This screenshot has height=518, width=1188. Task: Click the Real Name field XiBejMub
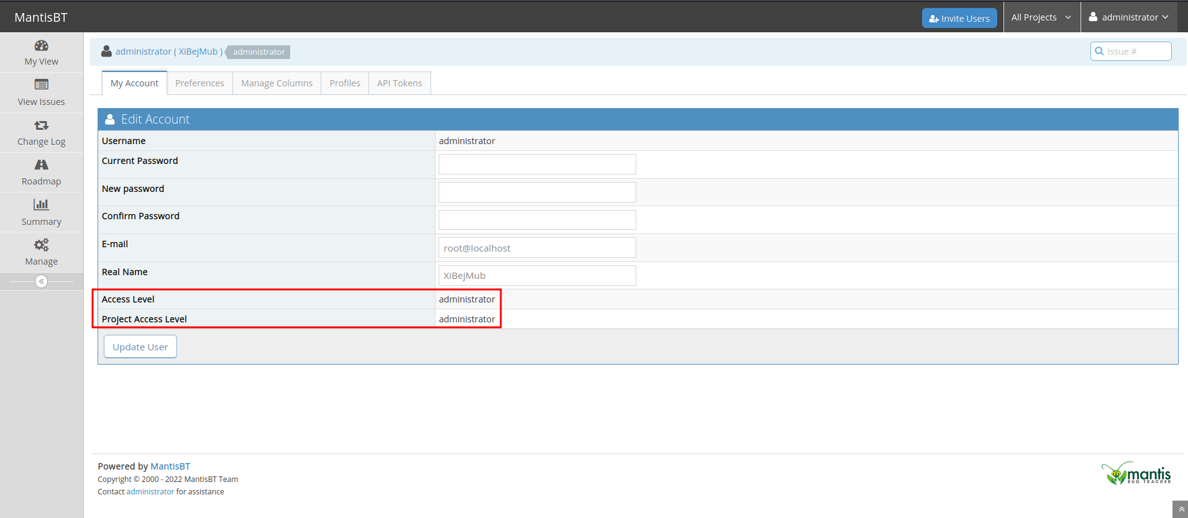537,275
